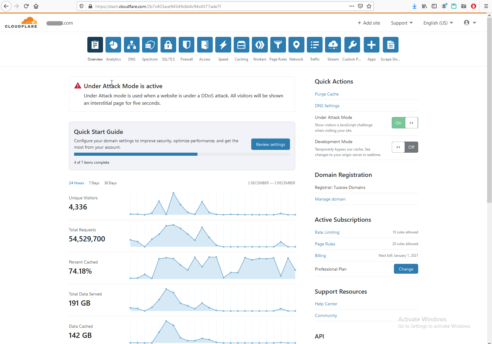This screenshot has width=492, height=344.
Task: Open the Community link
Action: click(326, 315)
